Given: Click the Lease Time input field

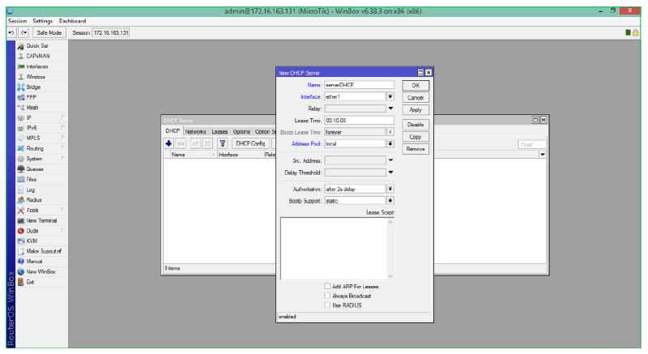Looking at the screenshot, I should 359,120.
